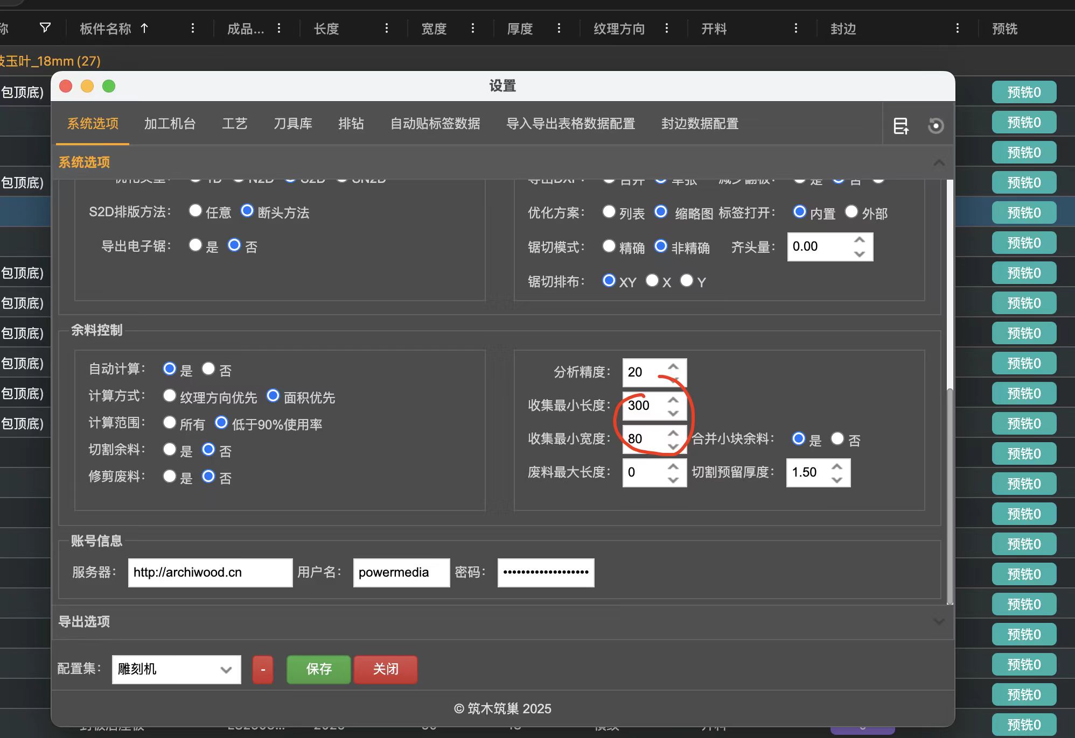Open the 排钻 settings tab
This screenshot has width=1075, height=738.
[x=351, y=124]
